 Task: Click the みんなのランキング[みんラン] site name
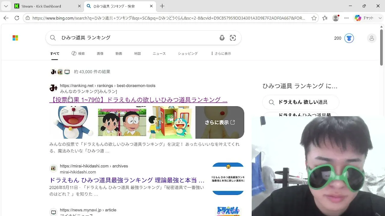pyautogui.click(x=88, y=91)
